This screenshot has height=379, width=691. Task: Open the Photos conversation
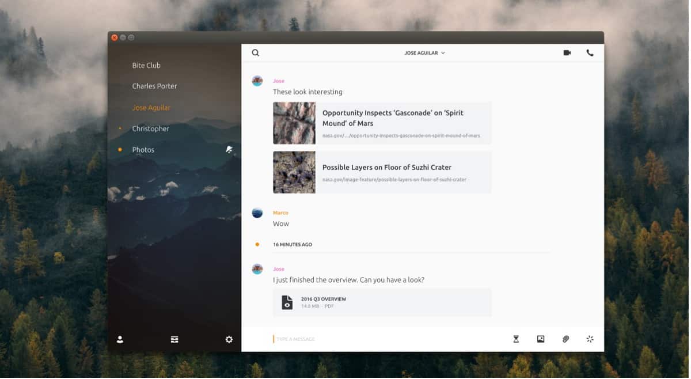tap(143, 150)
